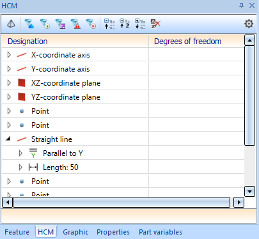Expand the Parallel to Y constraint

click(x=20, y=153)
